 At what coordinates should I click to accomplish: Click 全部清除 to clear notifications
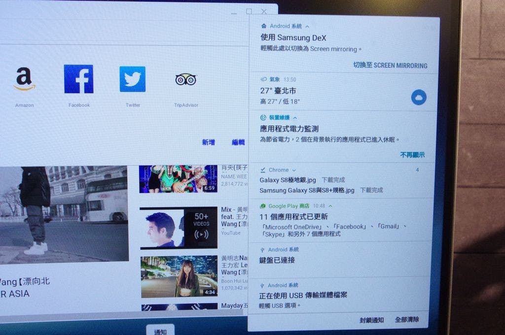coord(407,320)
